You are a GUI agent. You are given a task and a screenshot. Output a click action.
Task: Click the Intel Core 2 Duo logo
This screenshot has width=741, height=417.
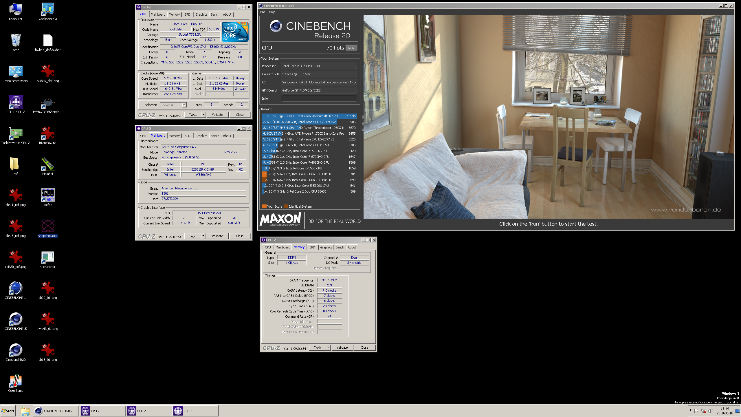[x=235, y=32]
